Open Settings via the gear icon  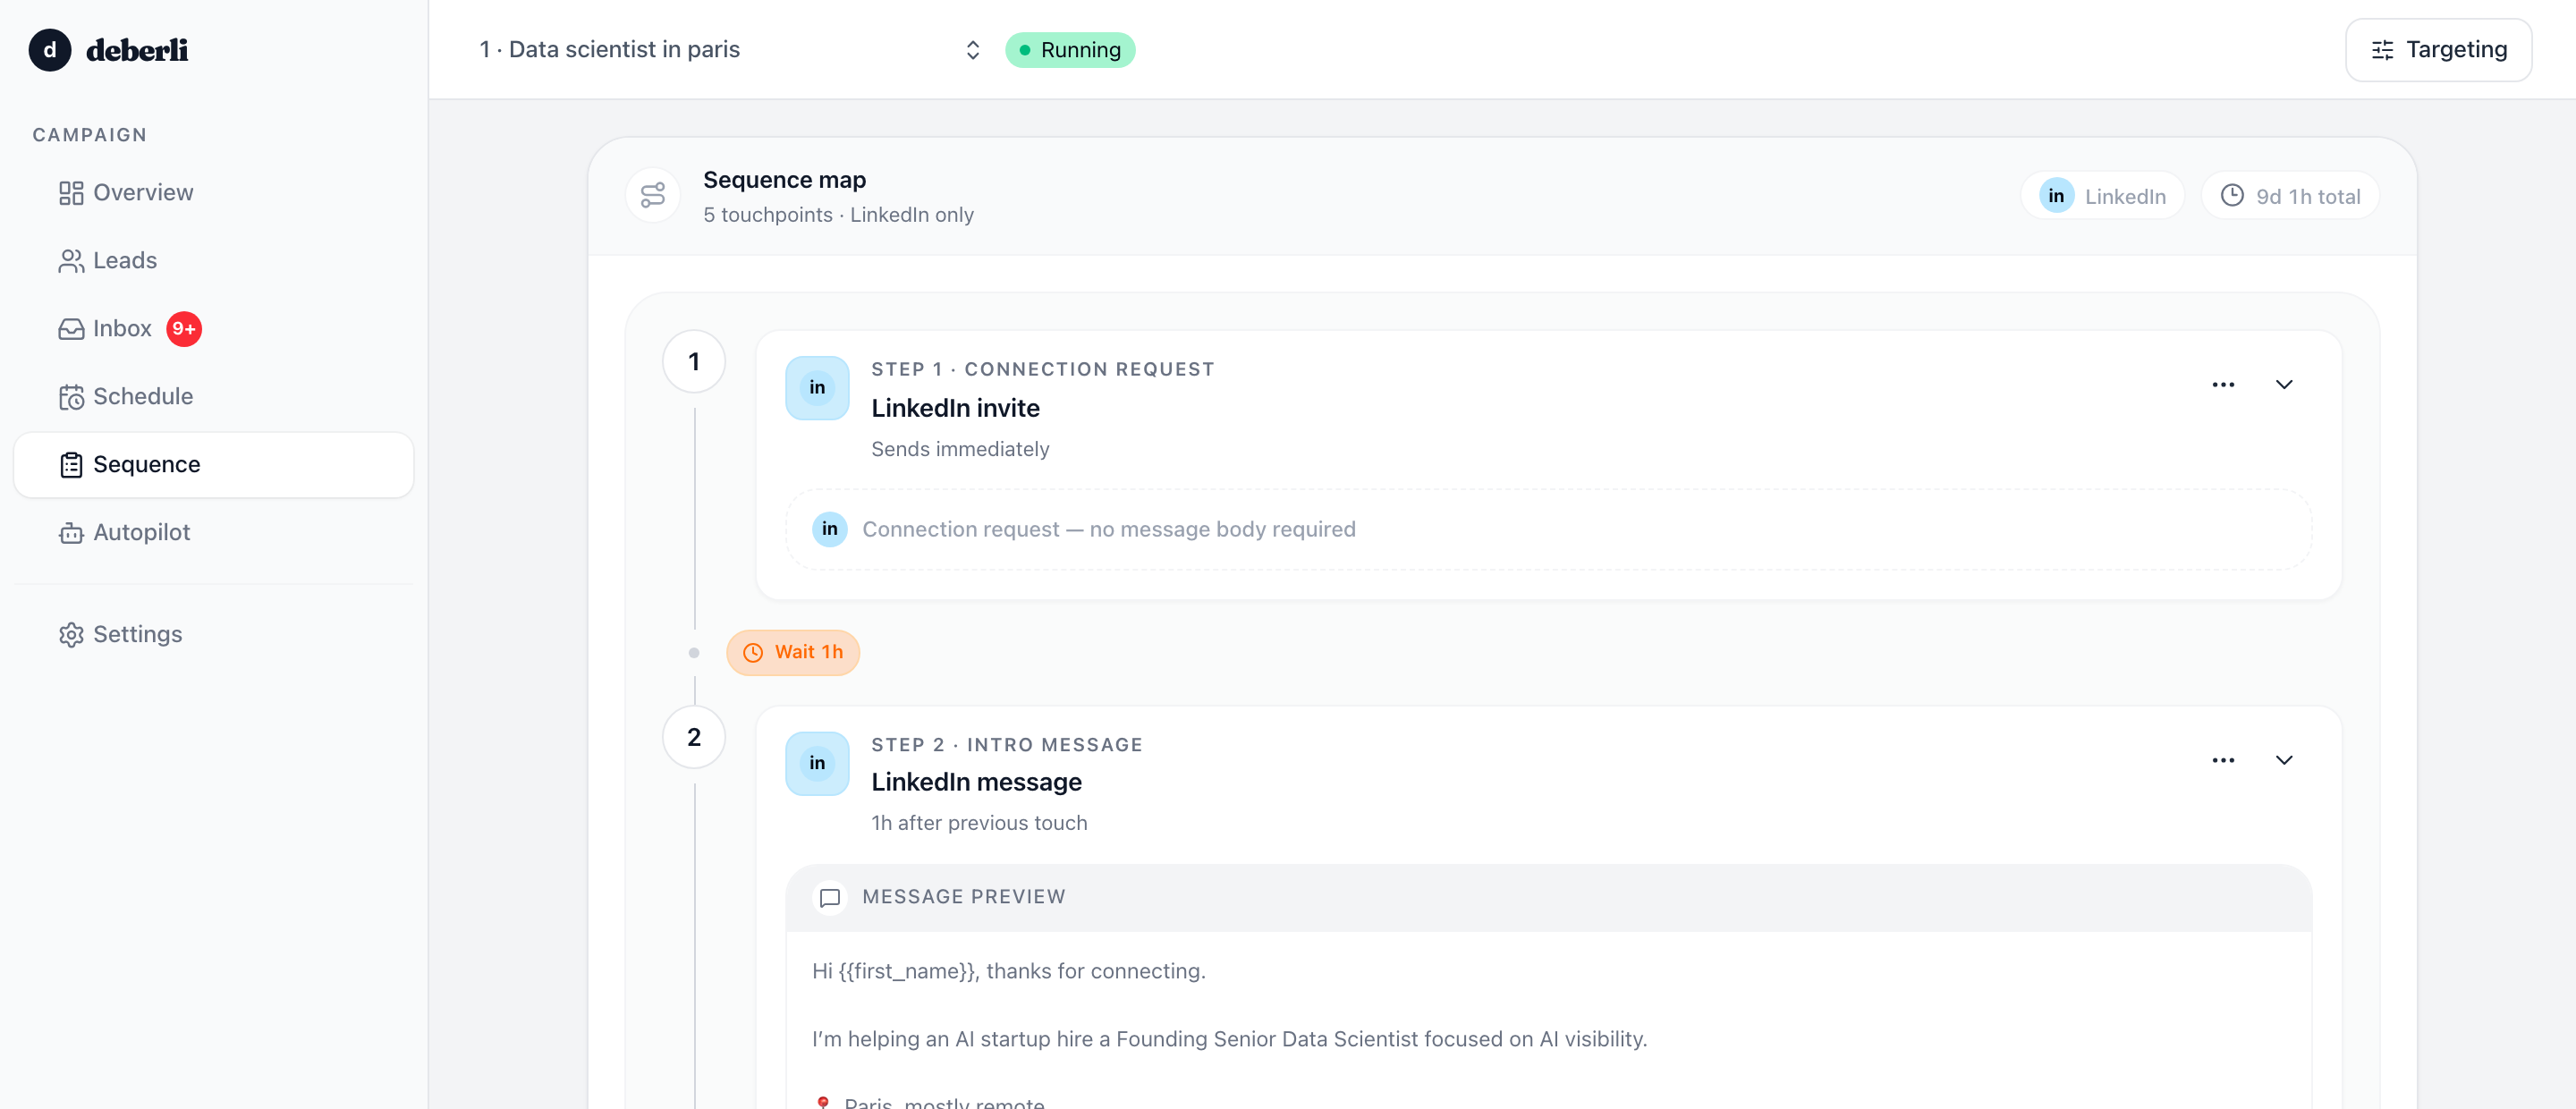71,635
